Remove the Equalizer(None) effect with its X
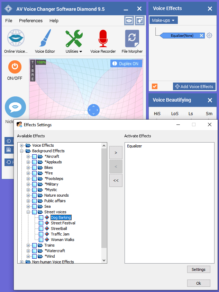Image resolution: width=219 pixels, height=292 pixels. point(201,36)
